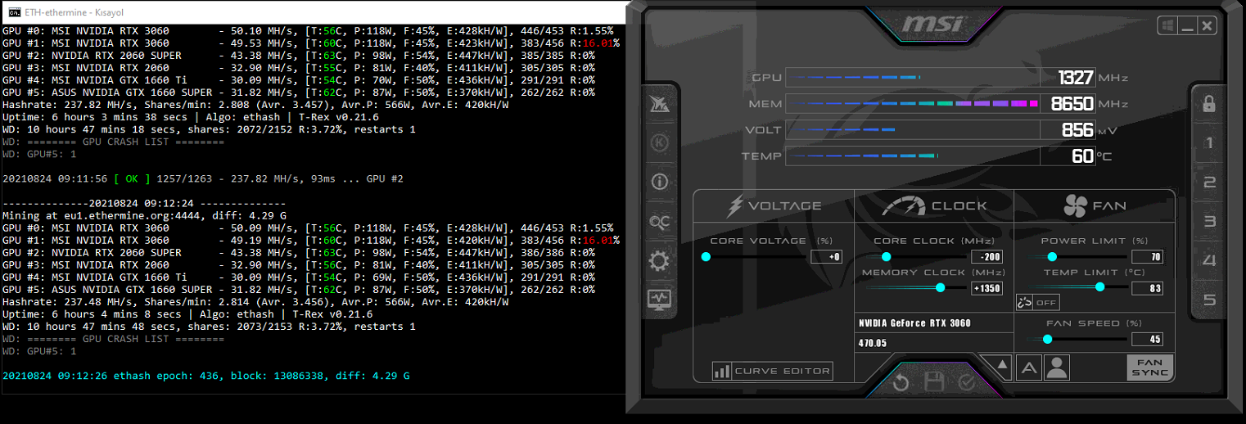
Task: Open the Curve Editor
Action: [773, 371]
